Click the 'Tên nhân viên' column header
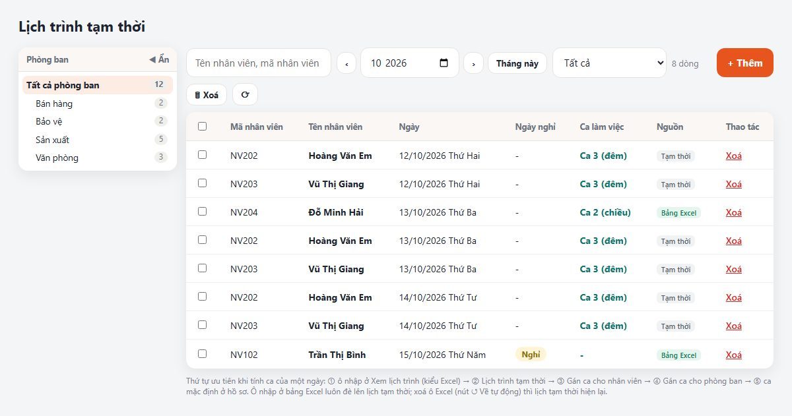This screenshot has height=416, width=792. 335,127
